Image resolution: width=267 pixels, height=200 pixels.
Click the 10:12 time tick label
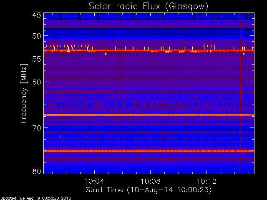point(207,181)
